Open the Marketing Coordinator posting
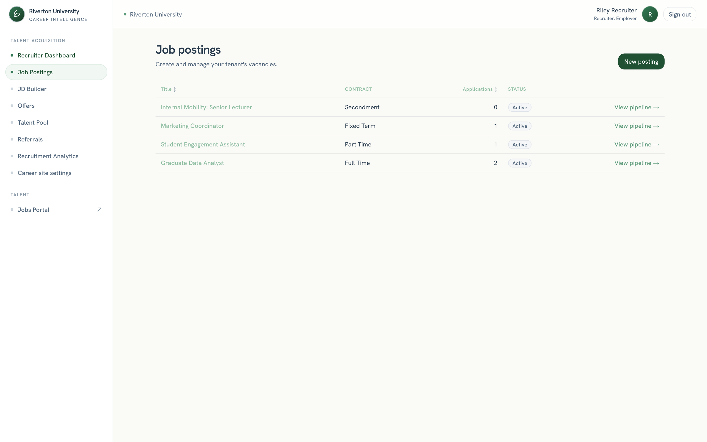The width and height of the screenshot is (707, 442). pos(192,126)
